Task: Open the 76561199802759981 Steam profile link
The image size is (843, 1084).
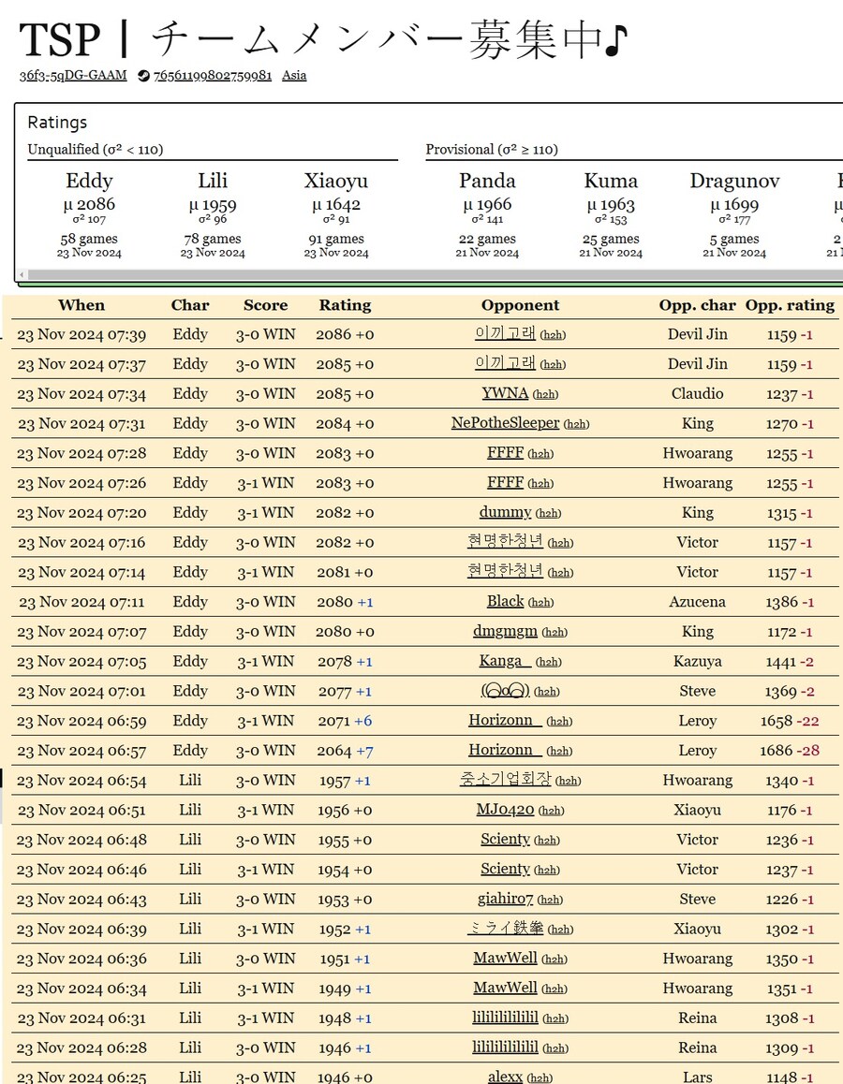Action: (213, 76)
